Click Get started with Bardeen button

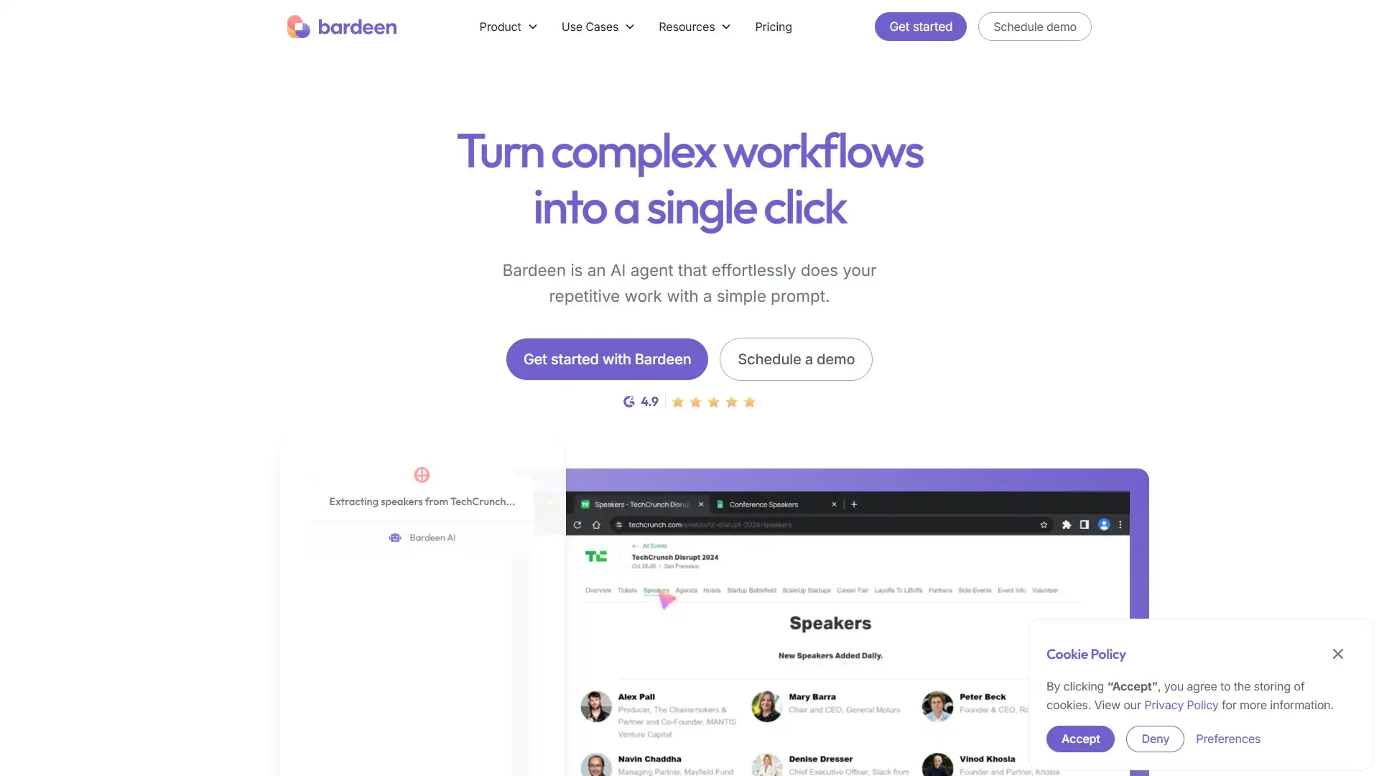[607, 358]
